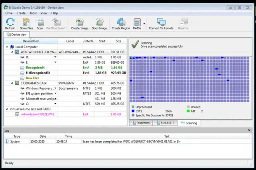Click the E: (Recognized5) partition icon

point(22,73)
